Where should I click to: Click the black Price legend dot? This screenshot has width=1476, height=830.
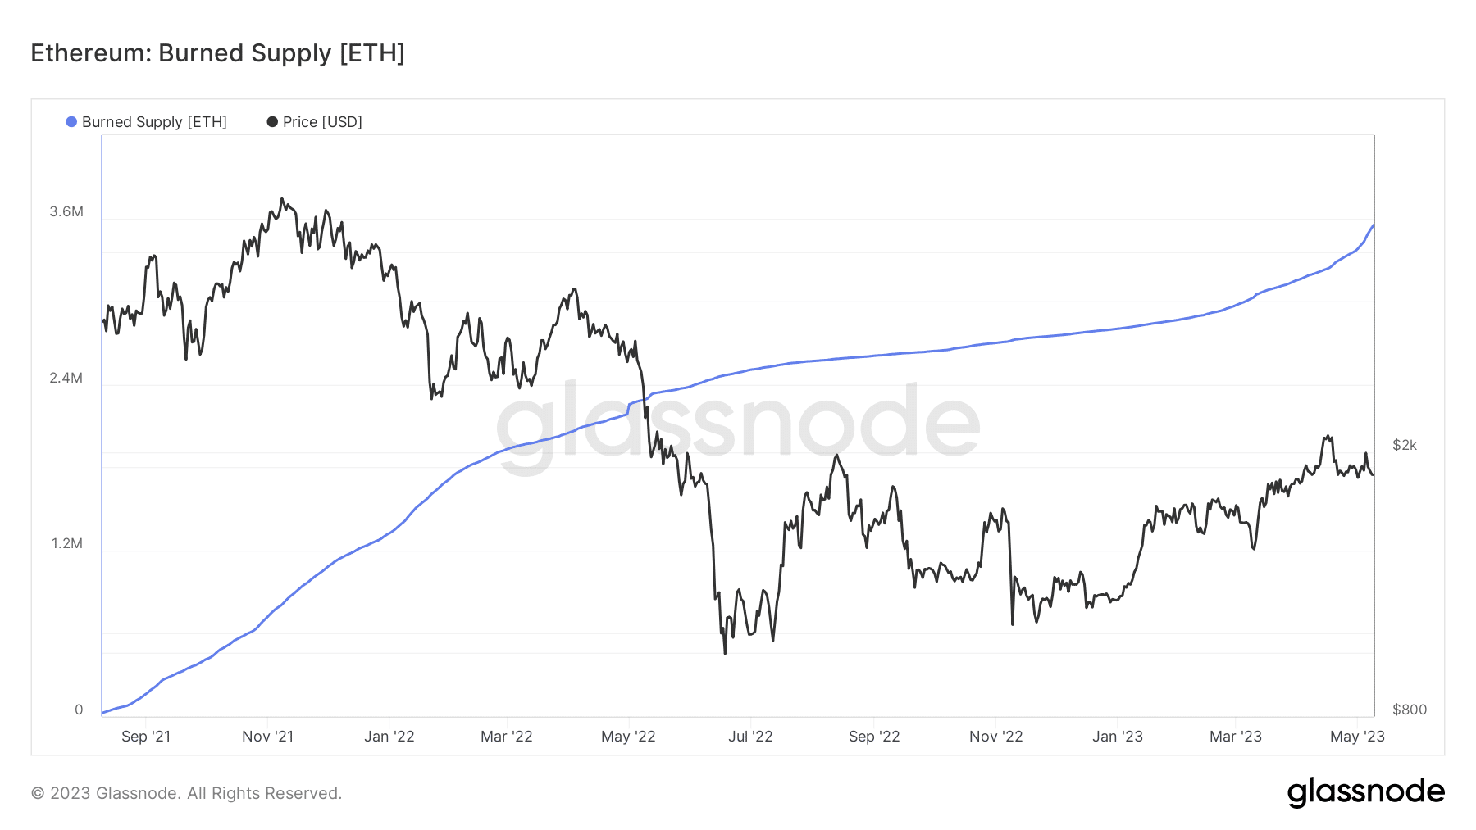[x=272, y=122]
